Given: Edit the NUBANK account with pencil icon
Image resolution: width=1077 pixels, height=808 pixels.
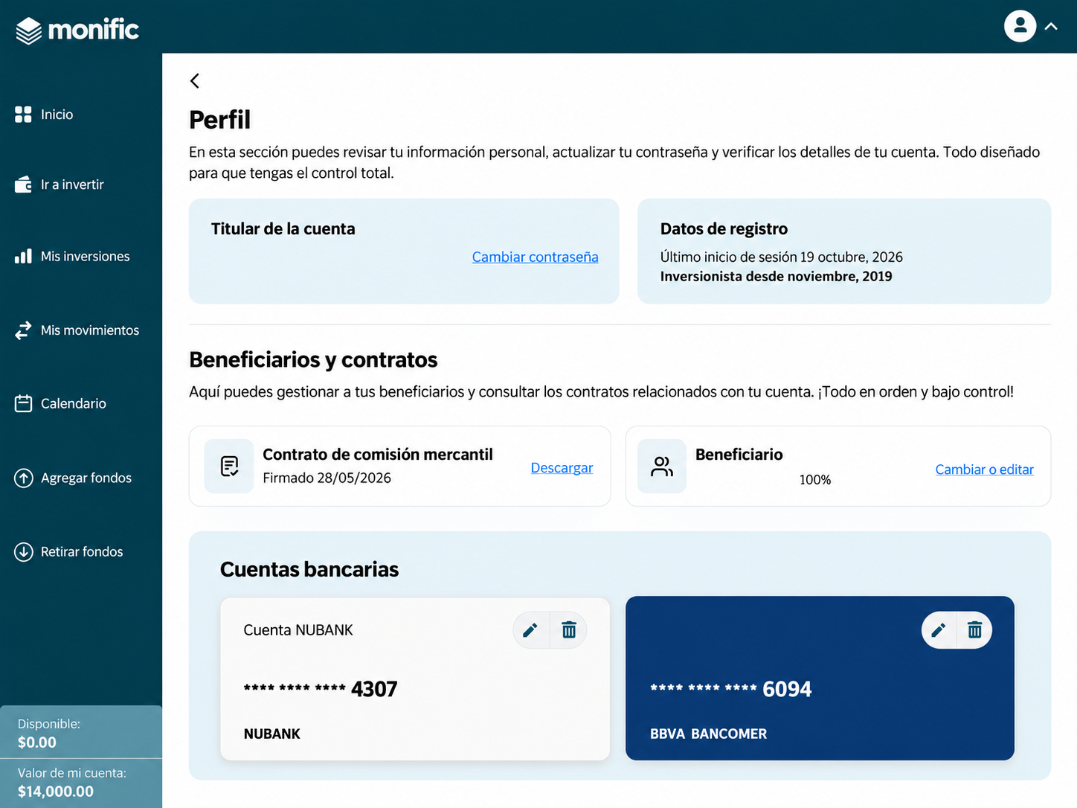Looking at the screenshot, I should (530, 630).
